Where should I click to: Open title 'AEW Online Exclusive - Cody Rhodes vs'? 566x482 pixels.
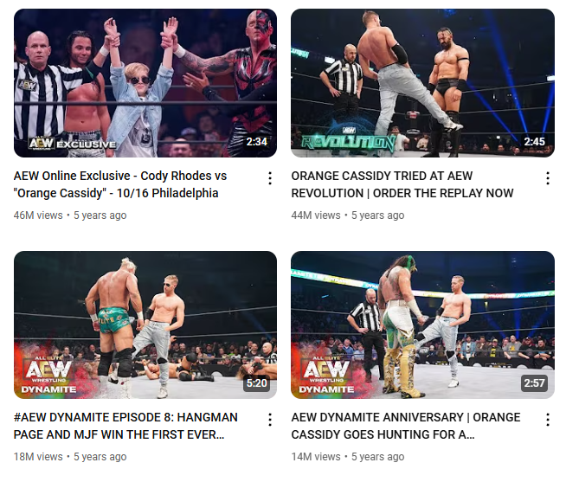(120, 176)
